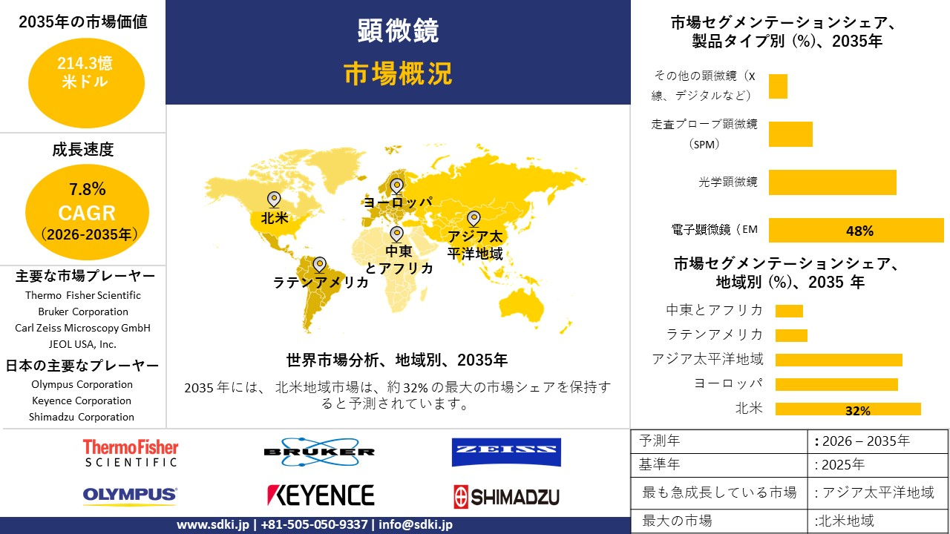The width and height of the screenshot is (950, 534).
Task: Click the Asia Pacific map pin icon
Action: tap(473, 218)
